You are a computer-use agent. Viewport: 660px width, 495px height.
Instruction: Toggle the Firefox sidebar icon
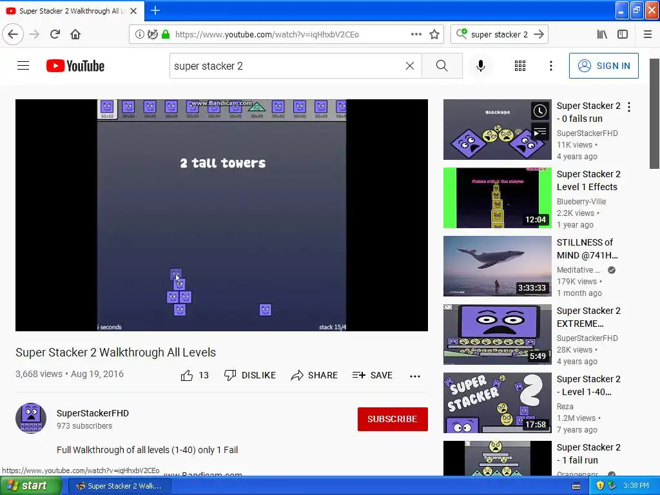(623, 35)
